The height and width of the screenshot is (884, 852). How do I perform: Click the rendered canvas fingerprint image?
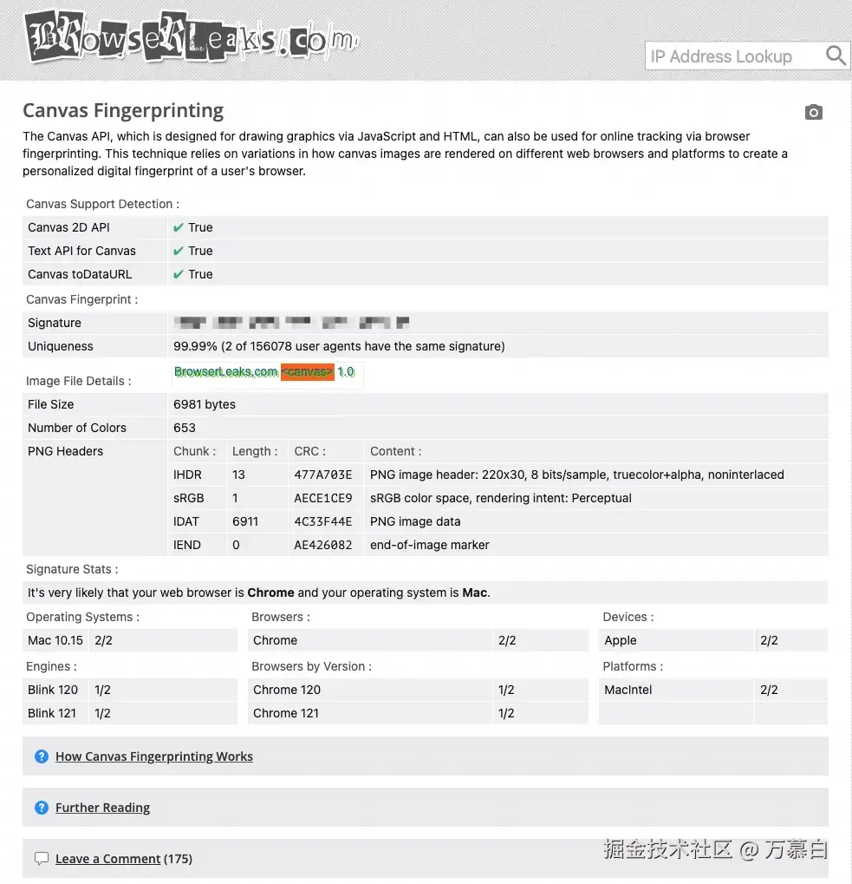point(268,375)
